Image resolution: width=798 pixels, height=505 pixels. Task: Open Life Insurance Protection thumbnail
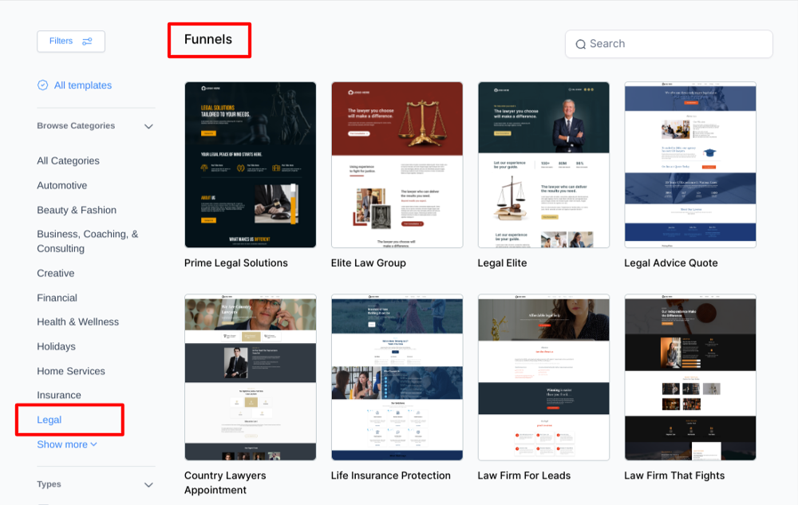tap(397, 377)
